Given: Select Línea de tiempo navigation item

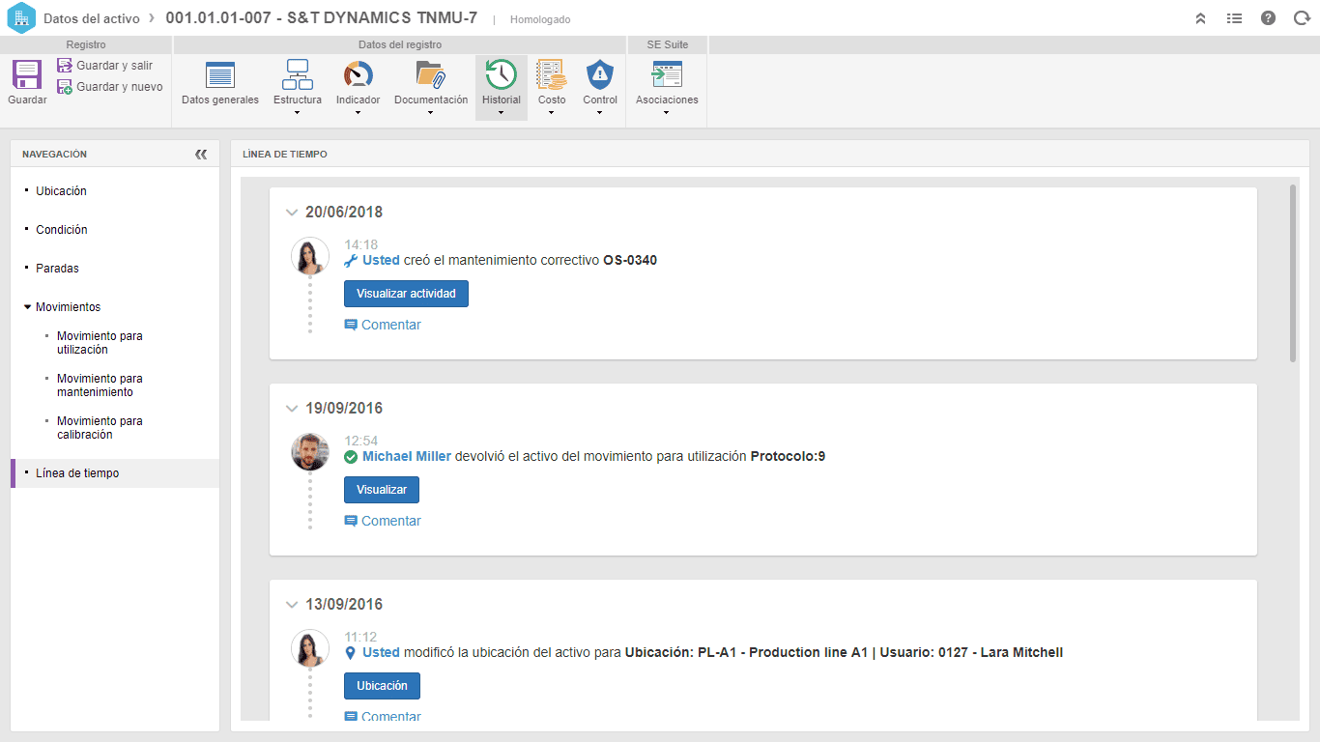Looking at the screenshot, I should [115, 473].
